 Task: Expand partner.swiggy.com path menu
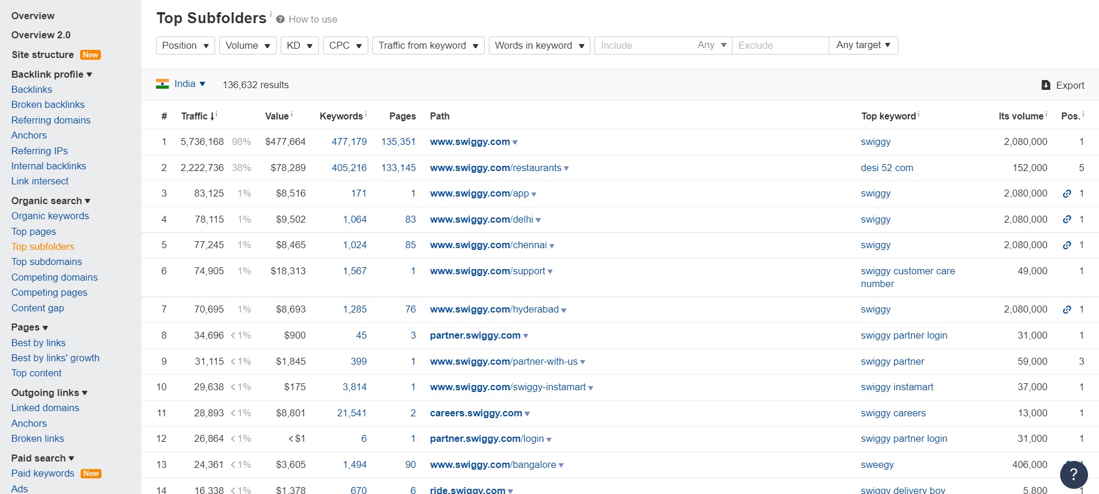[x=525, y=336]
